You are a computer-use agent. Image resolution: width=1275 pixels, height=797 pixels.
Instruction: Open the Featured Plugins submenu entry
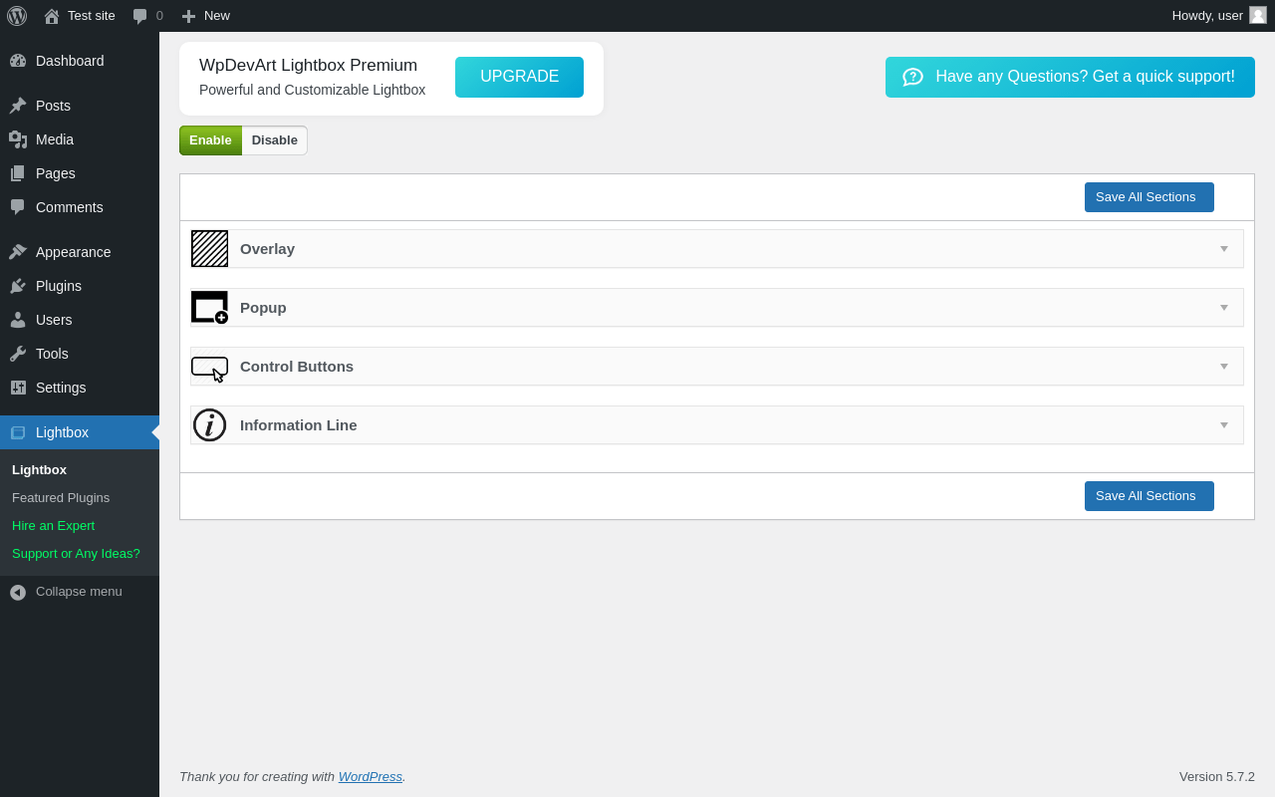[x=61, y=498]
